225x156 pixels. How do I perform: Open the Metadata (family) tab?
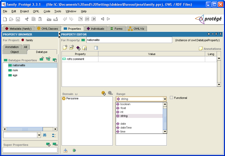click(18, 29)
